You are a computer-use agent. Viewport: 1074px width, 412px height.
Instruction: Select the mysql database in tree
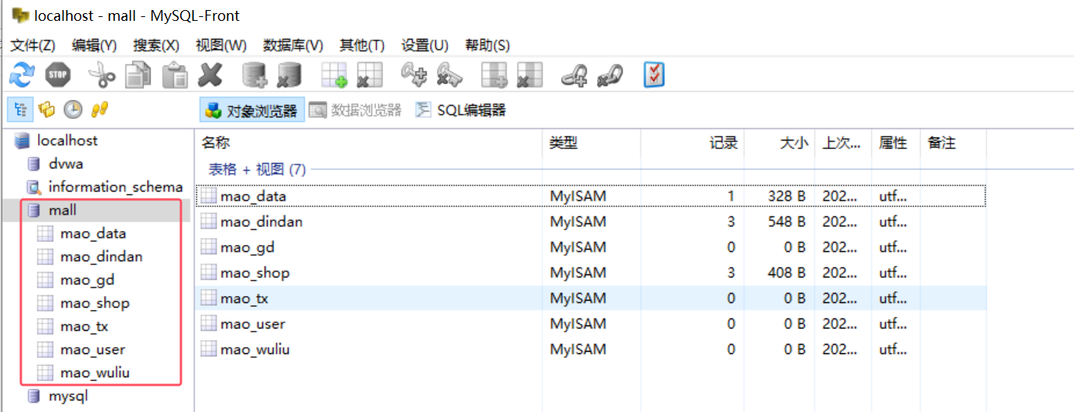pos(68,396)
